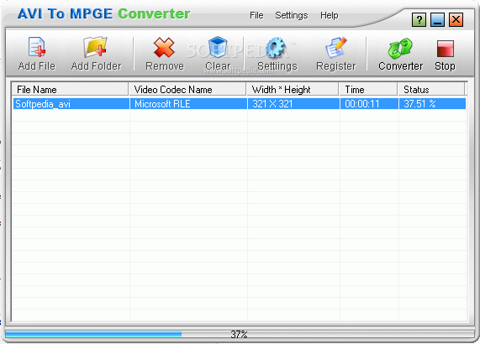Click the Width * Height column header
The image size is (480, 344).
pos(293,90)
